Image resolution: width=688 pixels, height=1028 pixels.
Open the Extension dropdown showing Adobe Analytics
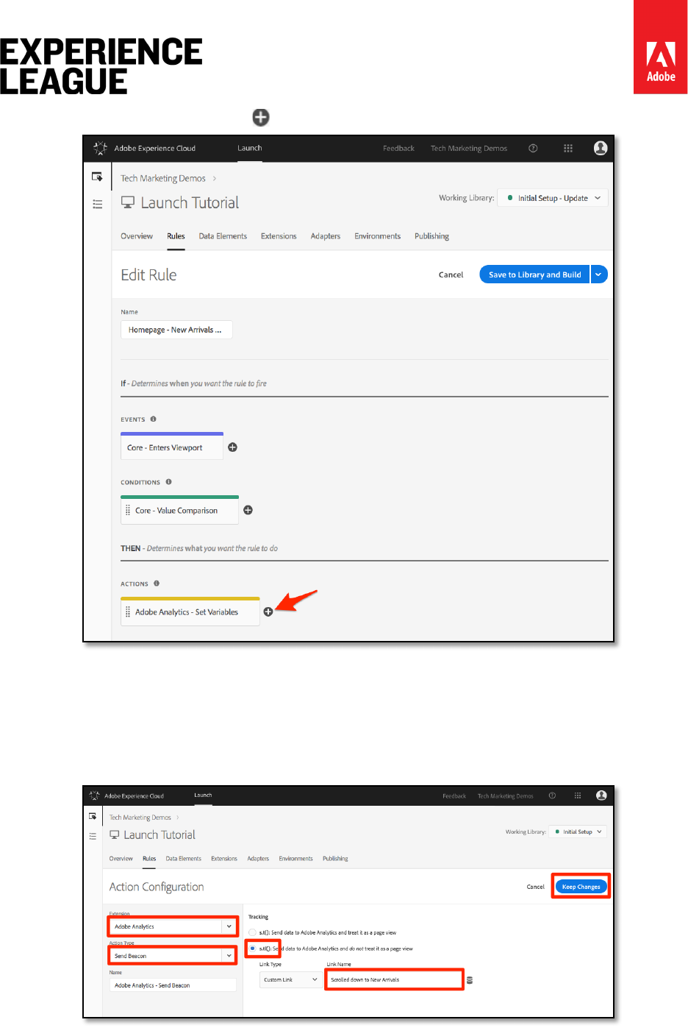pyautogui.click(x=173, y=926)
